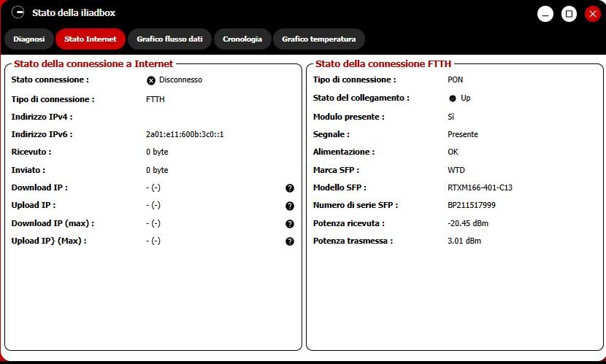
Task: Open help for Download IP (max)
Action: click(x=289, y=223)
